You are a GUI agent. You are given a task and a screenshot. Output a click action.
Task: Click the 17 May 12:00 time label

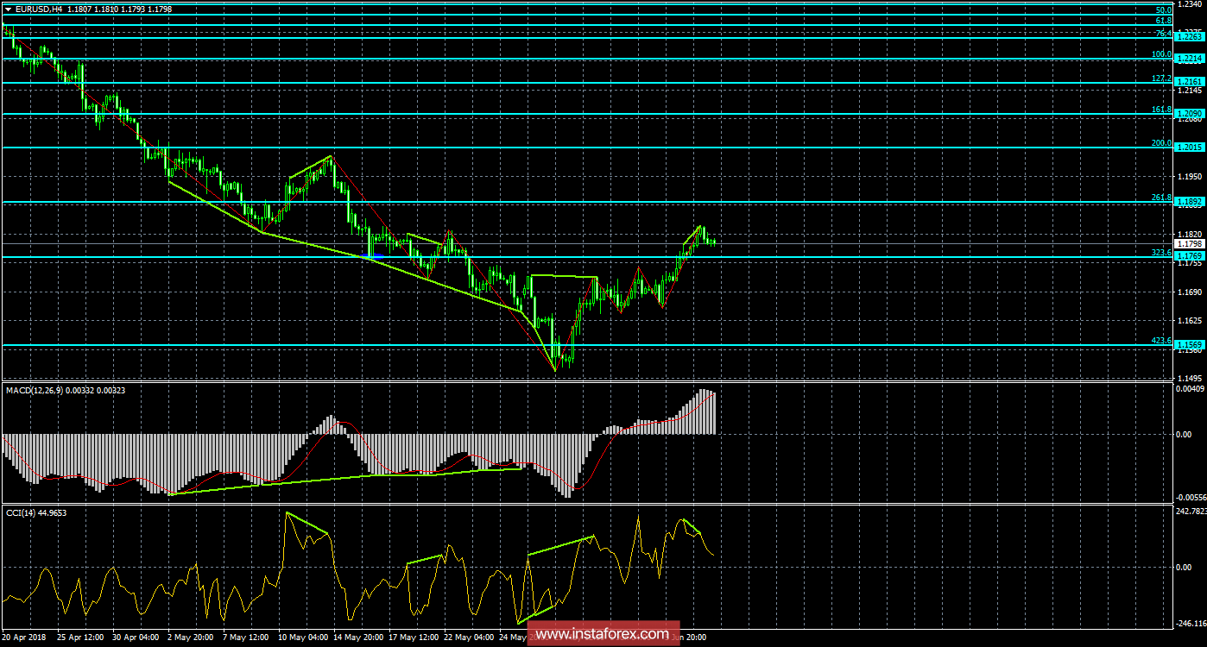point(414,638)
